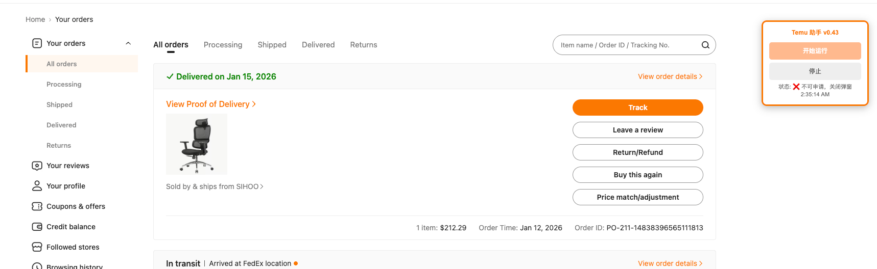Image resolution: width=877 pixels, height=269 pixels.
Task: Switch to the Delivered tab
Action: click(318, 45)
